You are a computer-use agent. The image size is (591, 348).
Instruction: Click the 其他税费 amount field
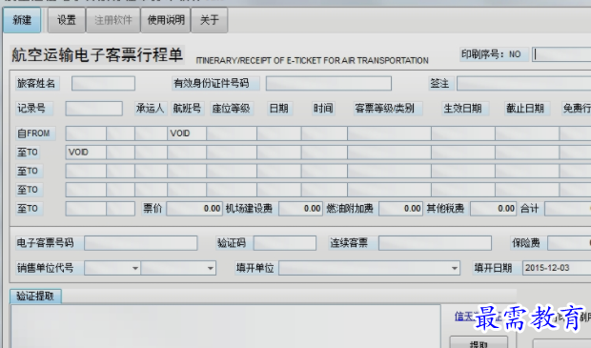tap(494, 209)
